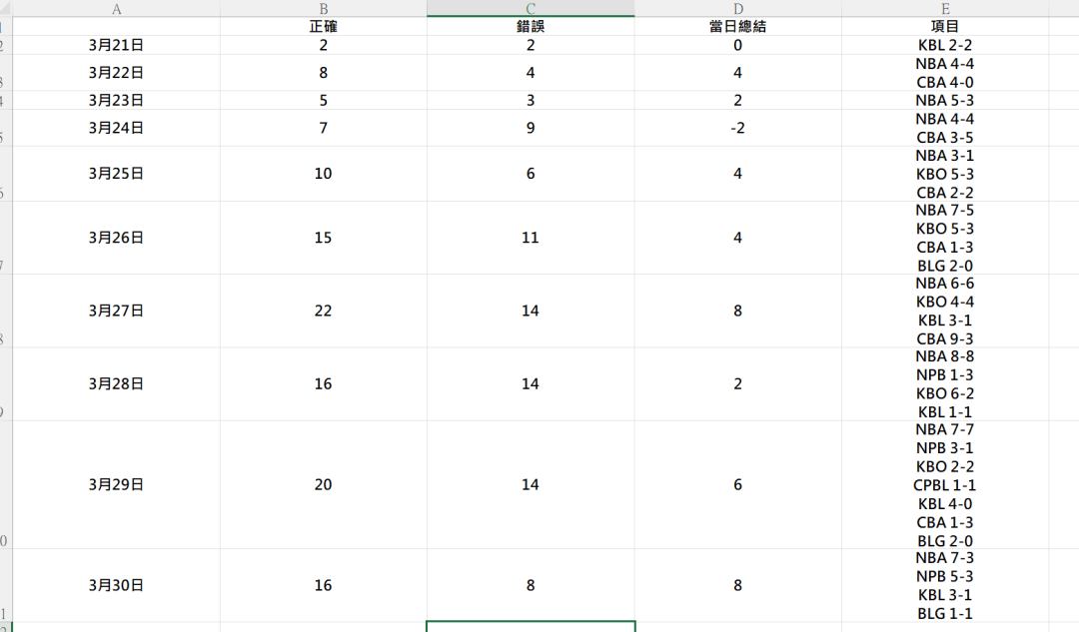Viewport: 1079px width, 632px height.
Task: Click 正確 value 16 for 3月30日
Action: tap(324, 585)
